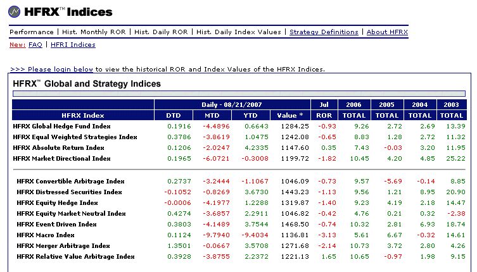Open the FAQ link

[35, 45]
